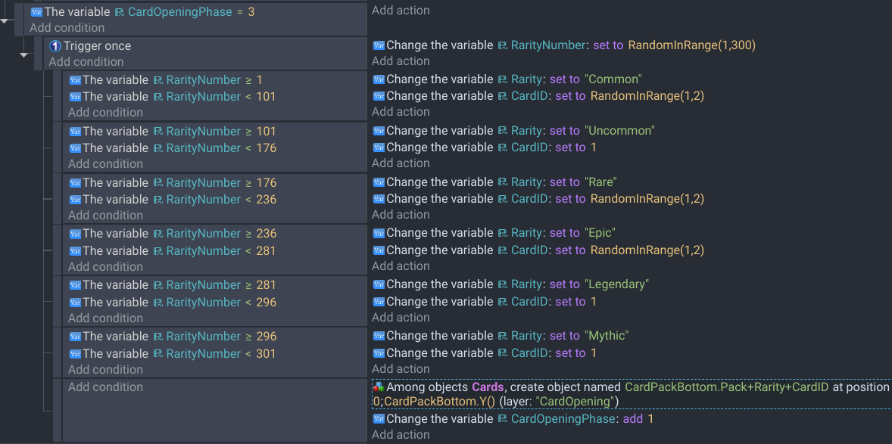The height and width of the screenshot is (444, 892).
Task: Add condition in the empty create-object event
Action: click(x=105, y=387)
